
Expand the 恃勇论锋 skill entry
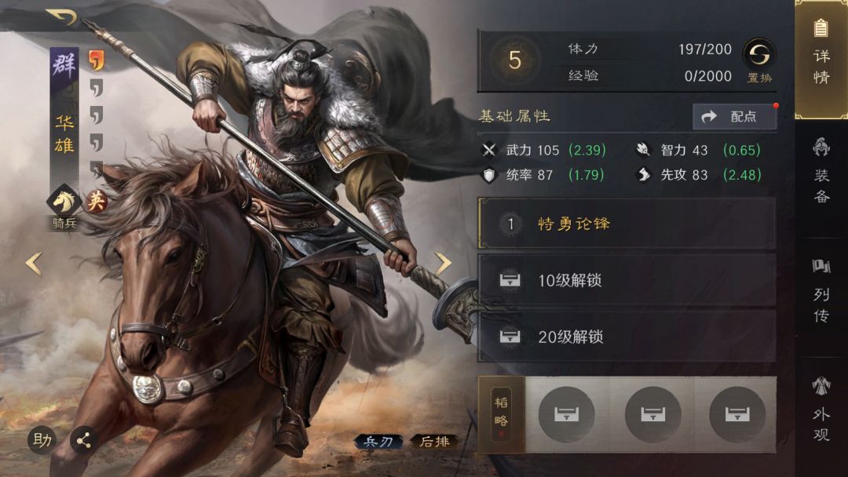pyautogui.click(x=627, y=224)
